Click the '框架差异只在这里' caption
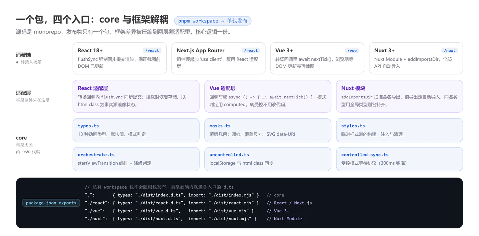This screenshot has width=479, height=236. pos(33,100)
